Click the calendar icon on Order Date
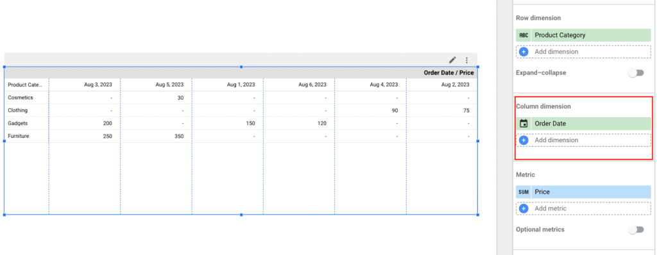The image size is (657, 255). [524, 124]
